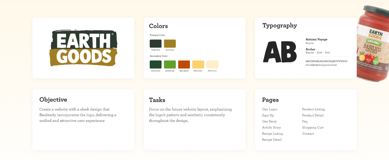Select the dark charcoal #2E3930 primary swatch
Viewport: 389px width, 160px height.
point(156,44)
